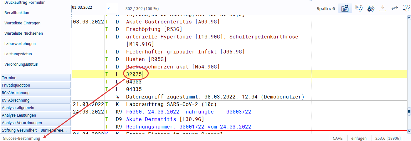Open Rechnungsnummer: 00001/22 vom 24.03.2022
Screen dimensions: 411x141
pyautogui.click(x=188, y=127)
